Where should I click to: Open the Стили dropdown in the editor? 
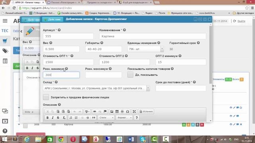pos(106,118)
